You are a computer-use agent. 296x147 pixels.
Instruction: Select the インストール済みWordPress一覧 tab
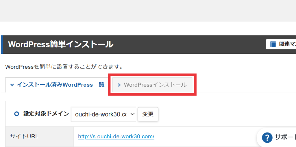pyautogui.click(x=58, y=85)
